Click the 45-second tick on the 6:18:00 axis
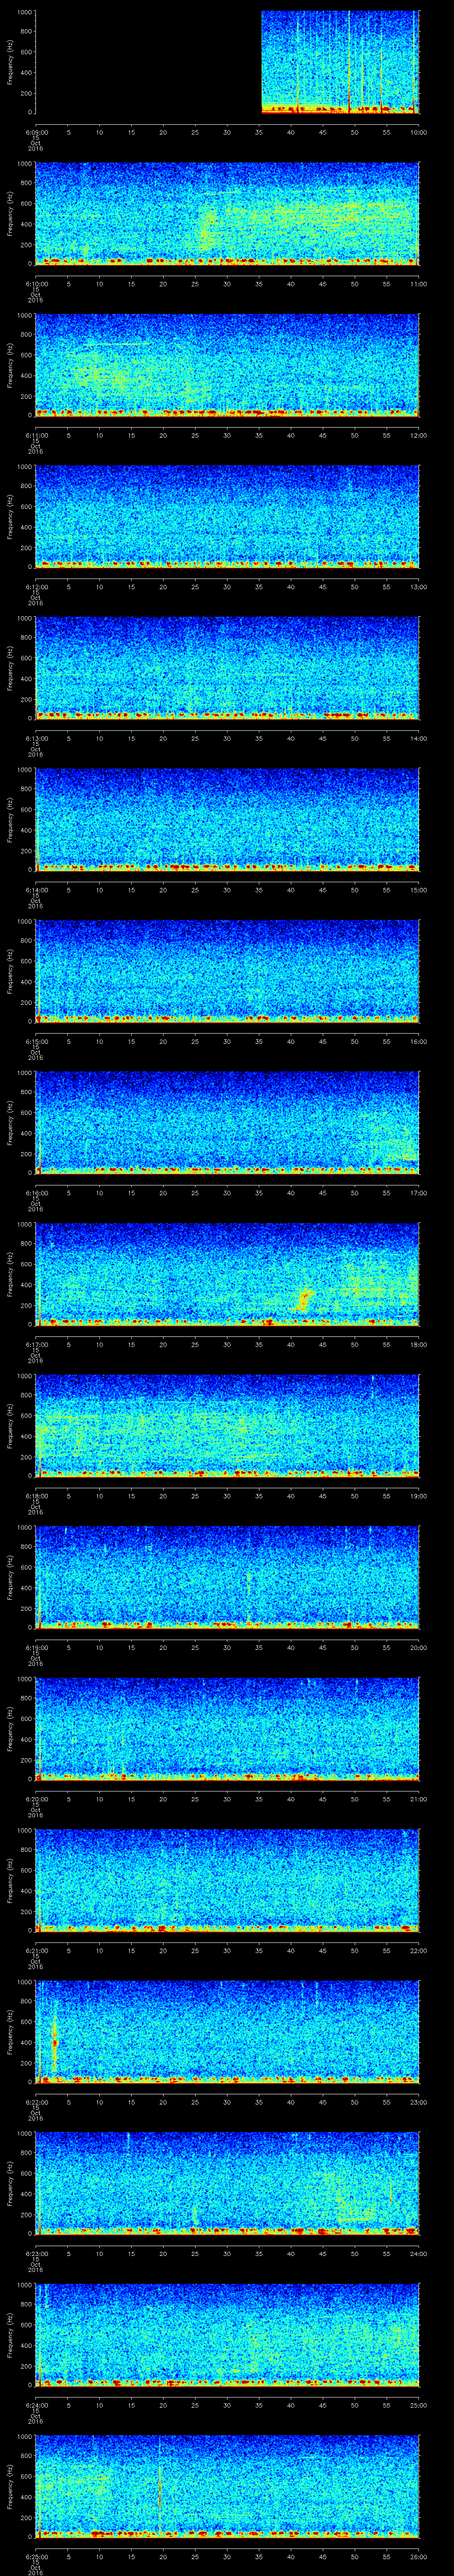The height and width of the screenshot is (2576, 454). click(322, 1496)
